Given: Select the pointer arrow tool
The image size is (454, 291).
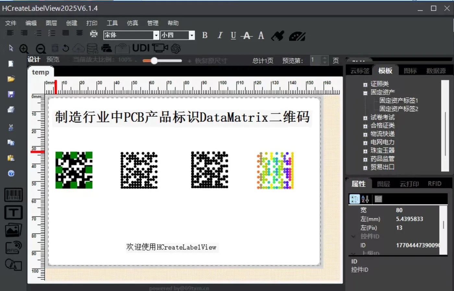Looking at the screenshot, I should click(x=11, y=48).
